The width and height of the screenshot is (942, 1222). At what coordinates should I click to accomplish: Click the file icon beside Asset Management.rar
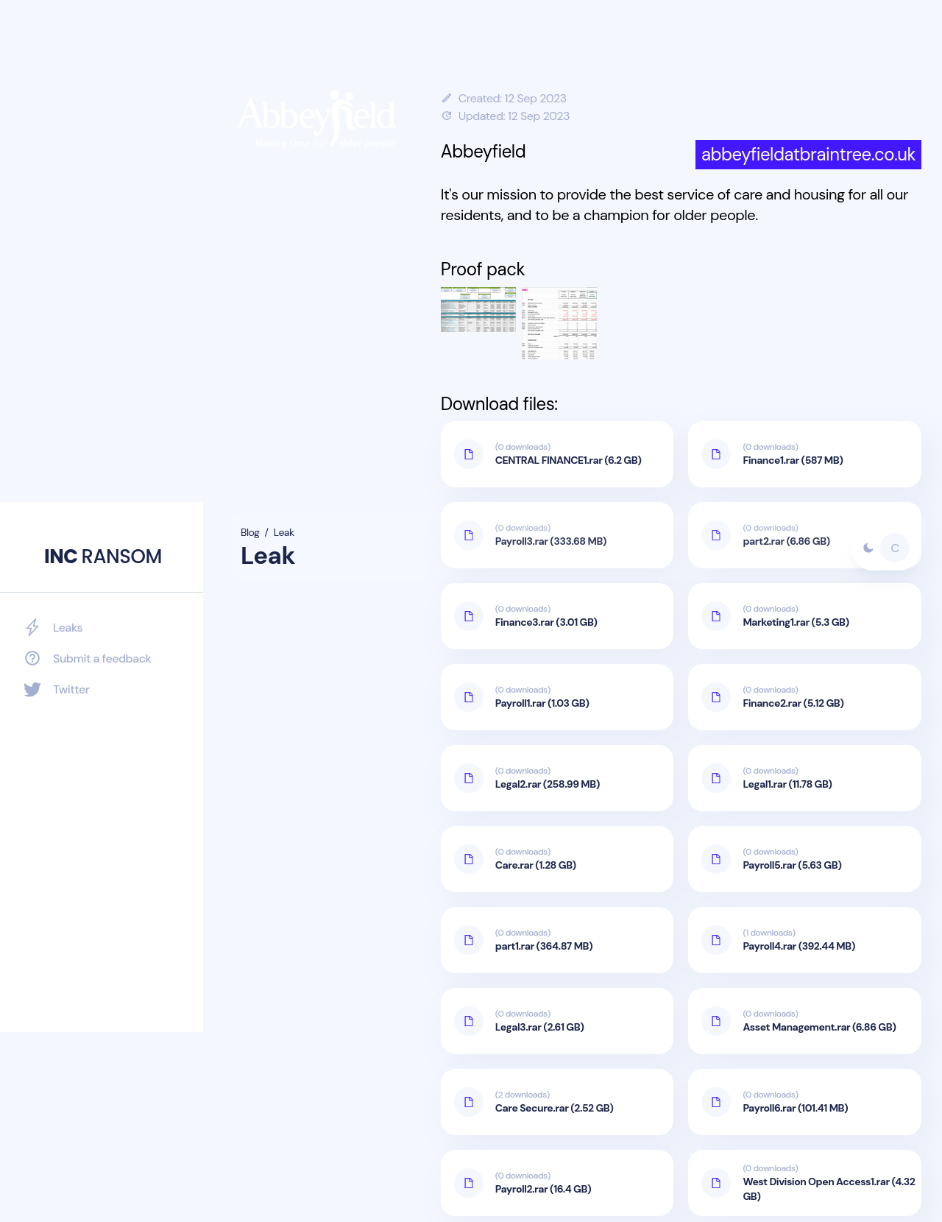pos(716,1021)
